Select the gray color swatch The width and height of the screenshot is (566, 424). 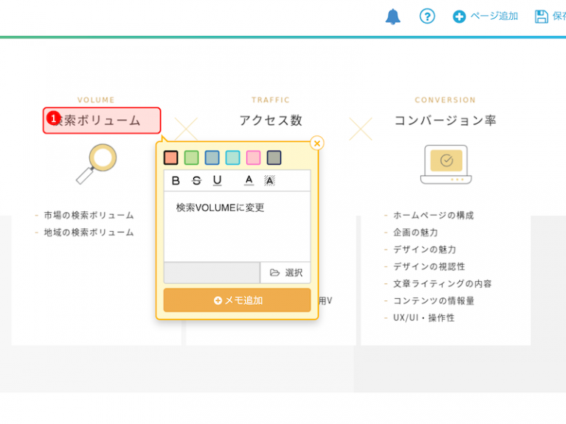point(274,158)
